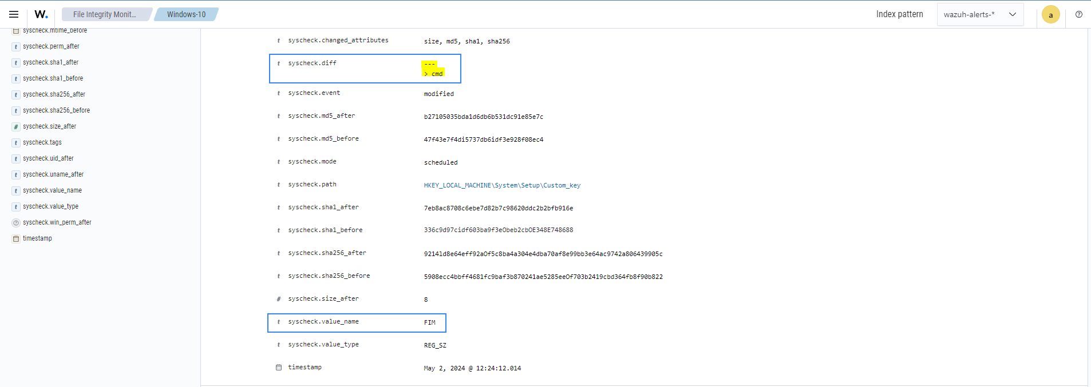
Task: Click the FIM value in syscheck.value_name row
Action: click(x=429, y=322)
